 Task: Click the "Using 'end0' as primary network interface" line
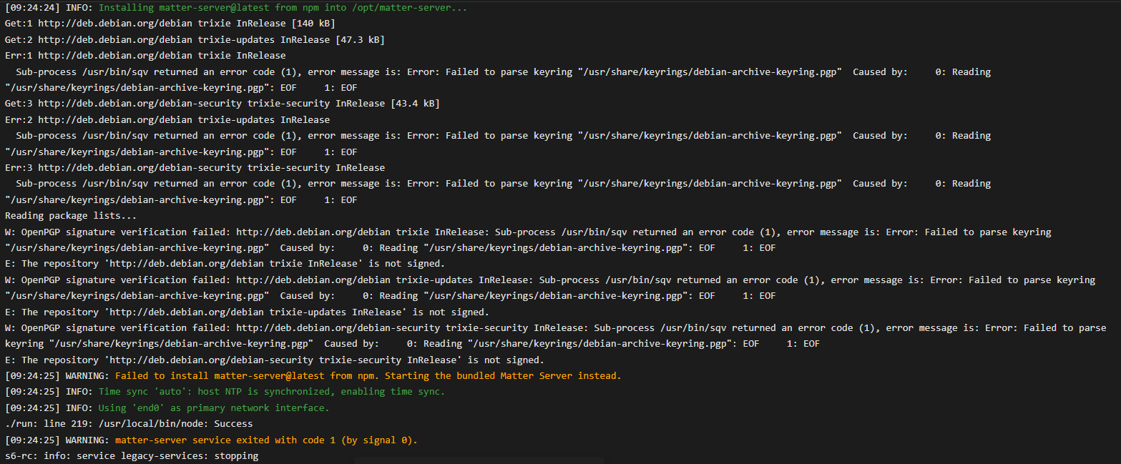(x=167, y=408)
